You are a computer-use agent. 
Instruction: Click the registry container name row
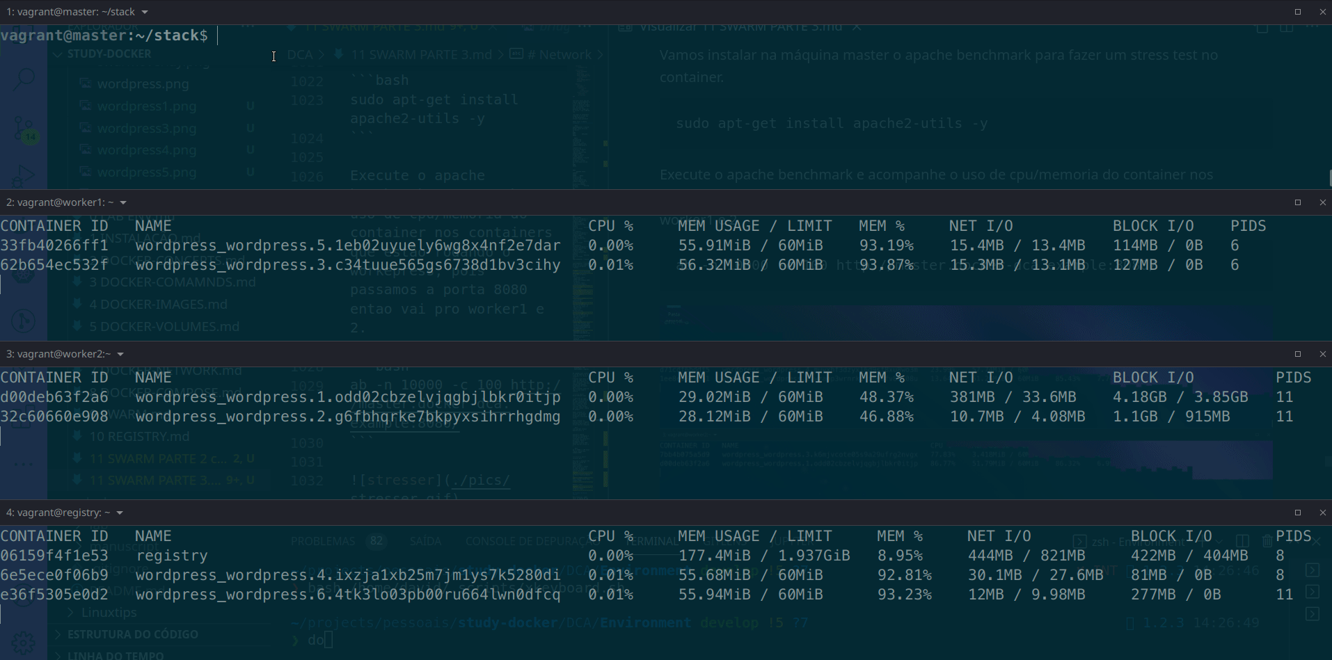(172, 556)
